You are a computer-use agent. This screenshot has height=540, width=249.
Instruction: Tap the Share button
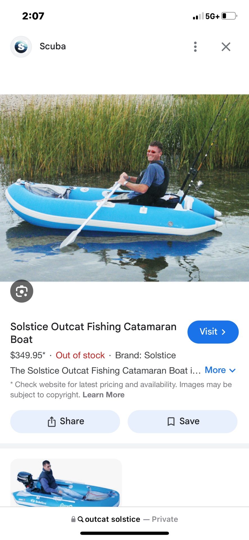pyautogui.click(x=65, y=421)
